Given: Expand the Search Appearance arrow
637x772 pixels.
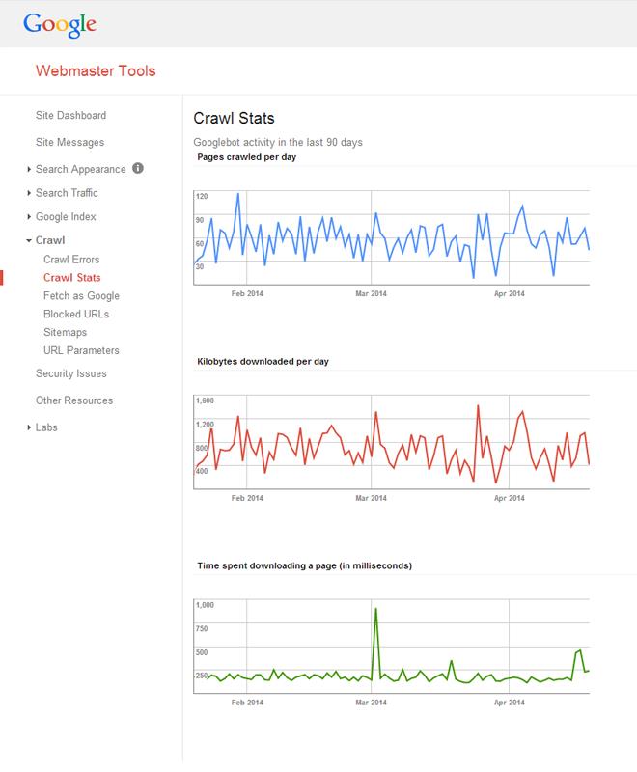Looking at the screenshot, I should [x=29, y=169].
